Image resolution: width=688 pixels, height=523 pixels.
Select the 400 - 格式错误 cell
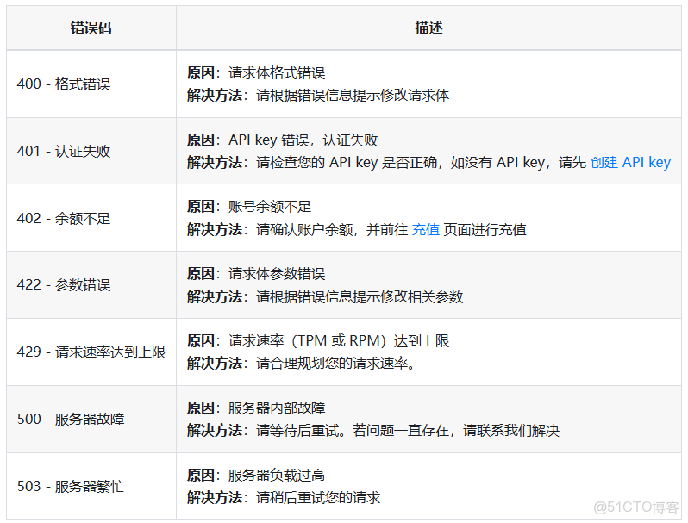tap(91, 84)
